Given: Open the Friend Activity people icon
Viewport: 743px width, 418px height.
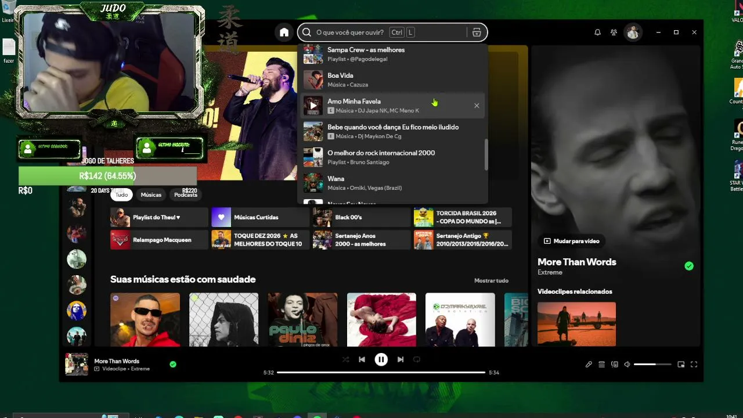Looking at the screenshot, I should click(x=614, y=33).
